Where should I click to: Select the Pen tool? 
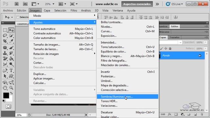[5, 70]
